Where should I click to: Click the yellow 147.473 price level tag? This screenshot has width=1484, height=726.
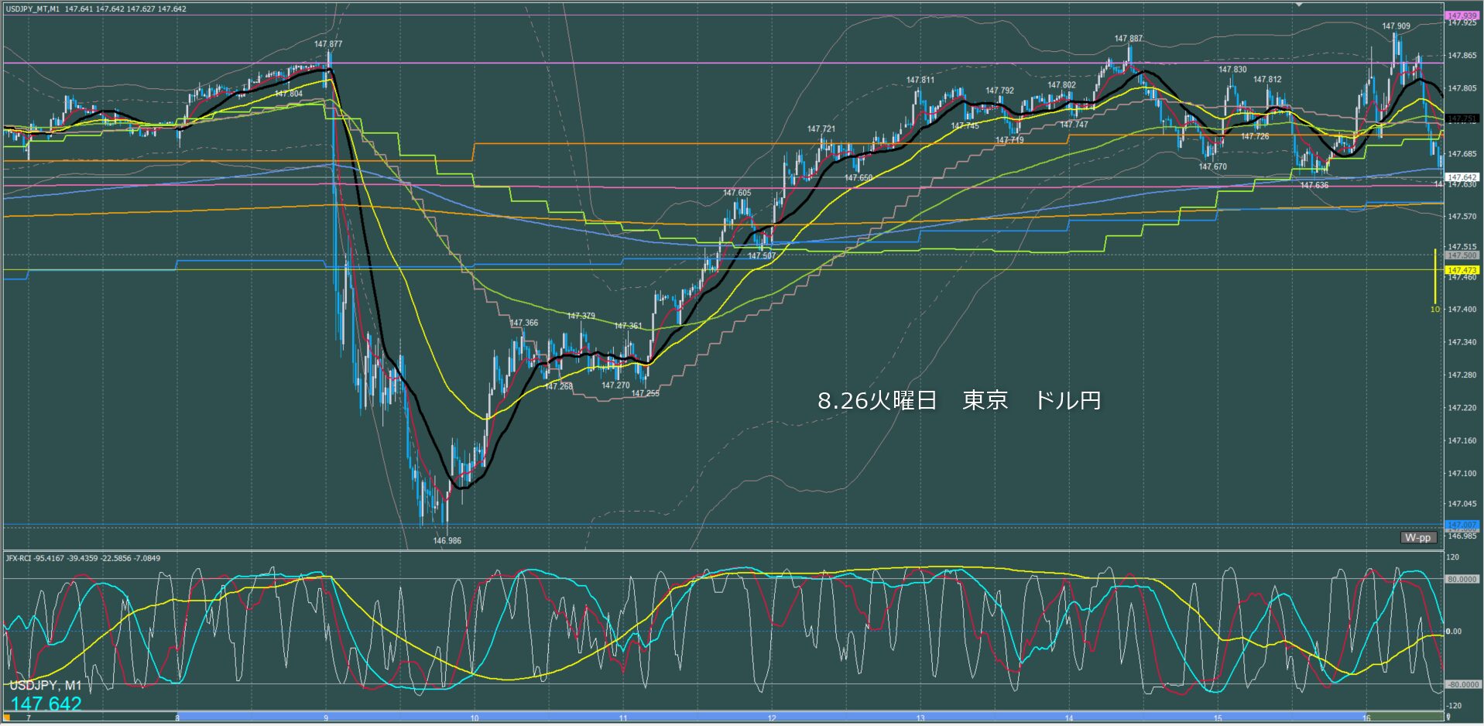1461,270
